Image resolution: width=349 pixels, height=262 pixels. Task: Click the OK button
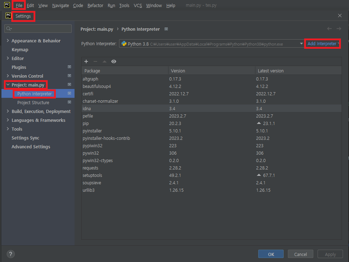point(271,254)
